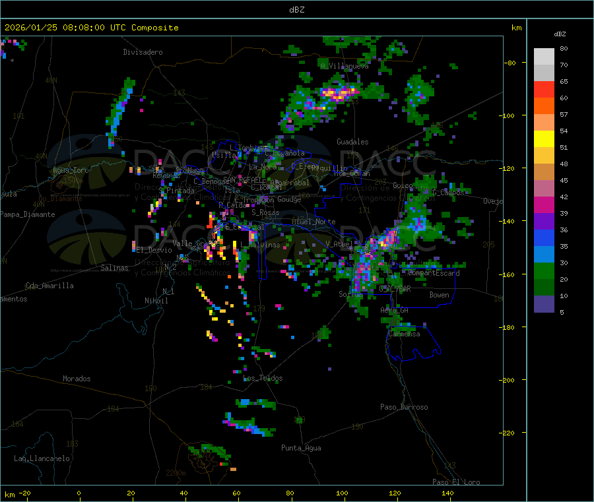Click the 'Paso_El_Loro' map label
Screen dimensions: 594x502
tap(456, 482)
